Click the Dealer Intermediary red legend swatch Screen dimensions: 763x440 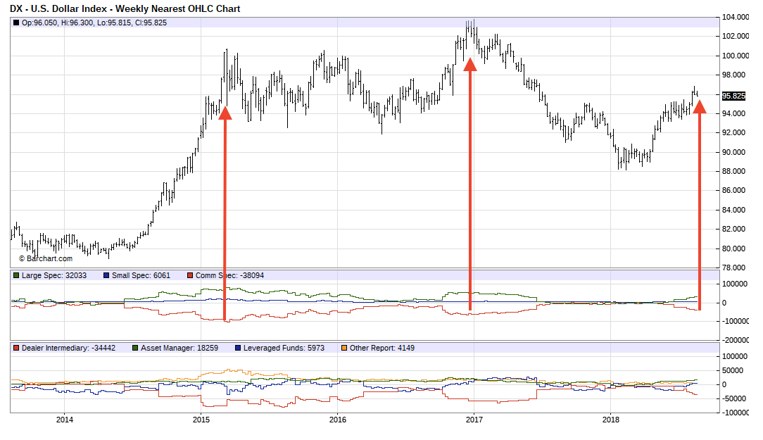16,348
